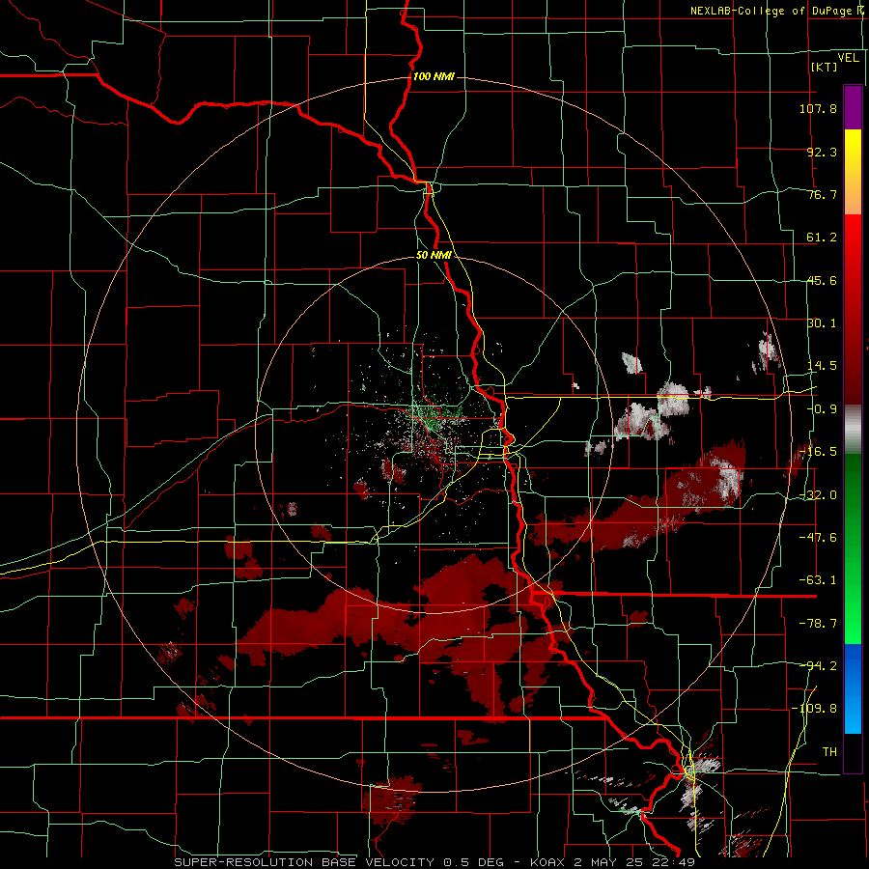
Task: Select the -16.5 velocity scale value
Action: [818, 452]
